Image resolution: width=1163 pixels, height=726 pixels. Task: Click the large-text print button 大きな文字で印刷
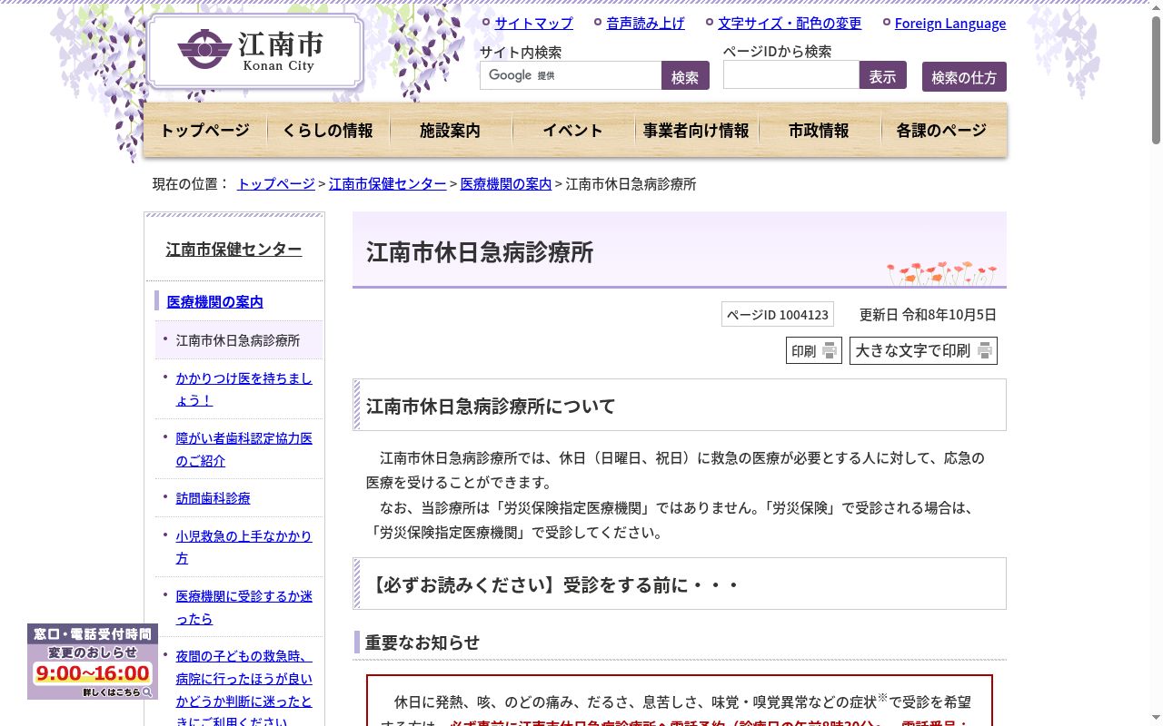923,350
